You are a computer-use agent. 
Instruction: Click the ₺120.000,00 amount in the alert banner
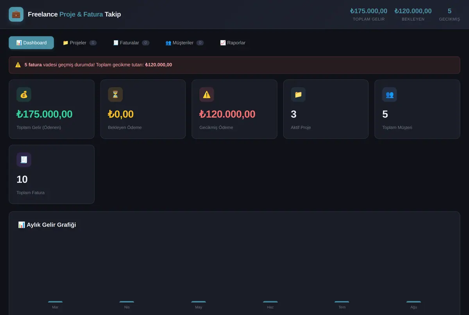tap(159, 65)
